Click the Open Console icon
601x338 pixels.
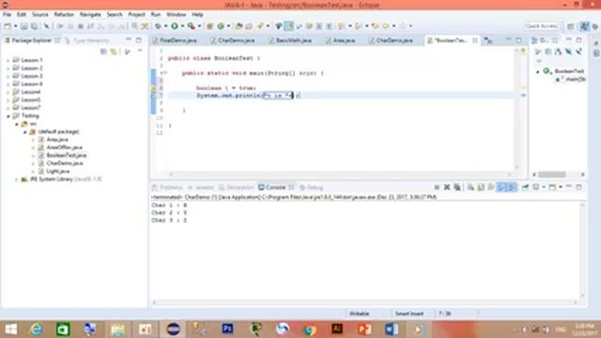pyautogui.click(x=552, y=188)
